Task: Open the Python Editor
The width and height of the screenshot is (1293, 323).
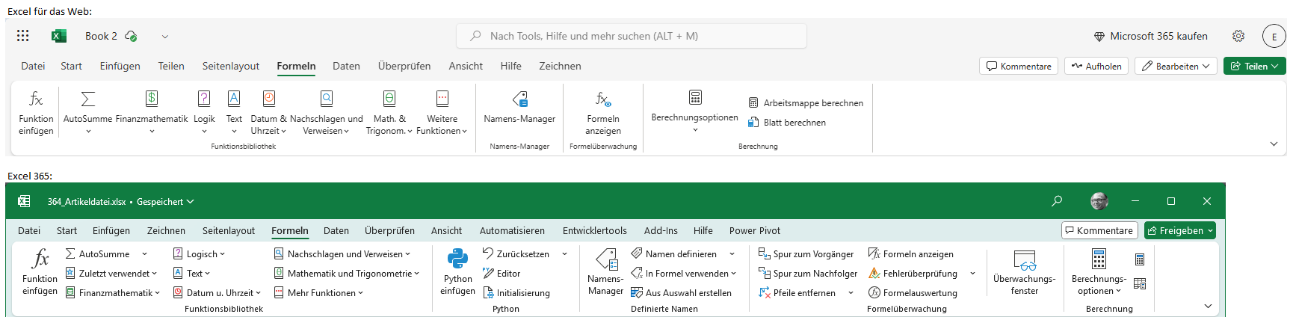Action: 502,274
